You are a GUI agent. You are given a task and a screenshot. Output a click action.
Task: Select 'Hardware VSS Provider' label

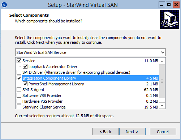tap(43, 101)
